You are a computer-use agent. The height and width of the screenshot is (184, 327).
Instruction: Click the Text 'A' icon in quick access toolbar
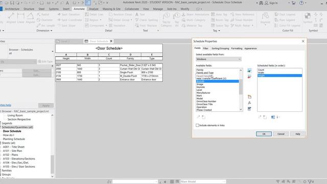click(67, 3)
